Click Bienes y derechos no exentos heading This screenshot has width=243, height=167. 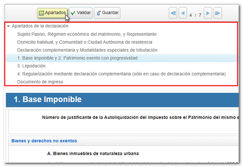(44, 141)
